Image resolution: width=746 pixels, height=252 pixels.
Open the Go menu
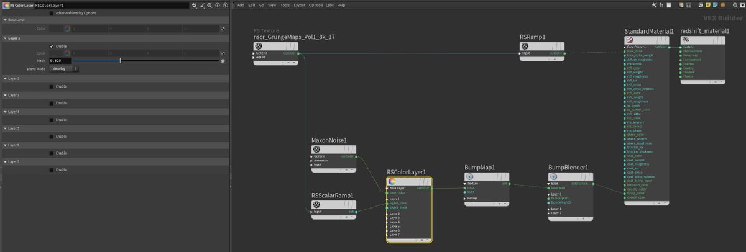click(x=261, y=5)
